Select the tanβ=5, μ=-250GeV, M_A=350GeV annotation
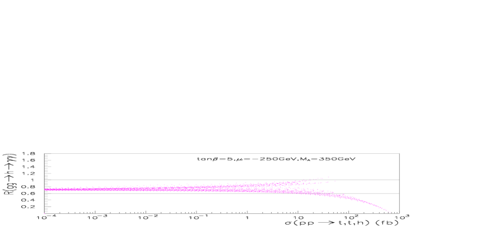The height and width of the screenshot is (239, 479). pos(276,159)
